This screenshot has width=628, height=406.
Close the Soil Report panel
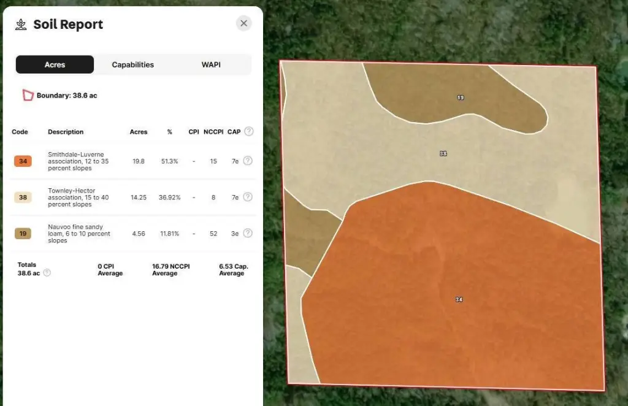tap(243, 23)
